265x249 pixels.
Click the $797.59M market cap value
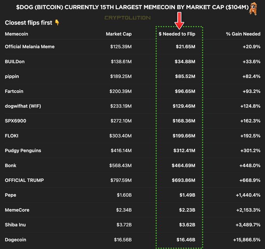[121, 180]
